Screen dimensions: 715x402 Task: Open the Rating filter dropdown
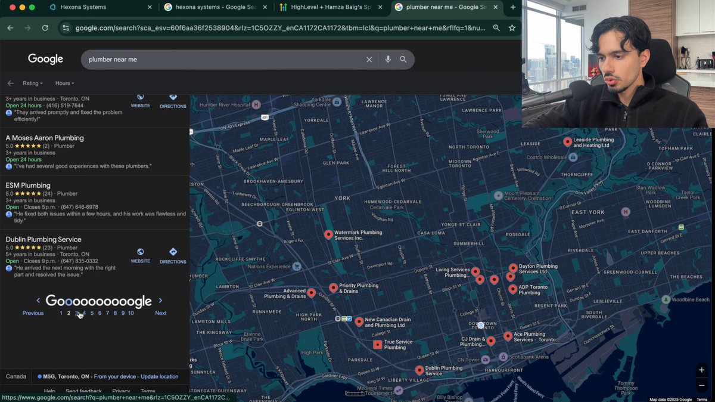pyautogui.click(x=33, y=84)
